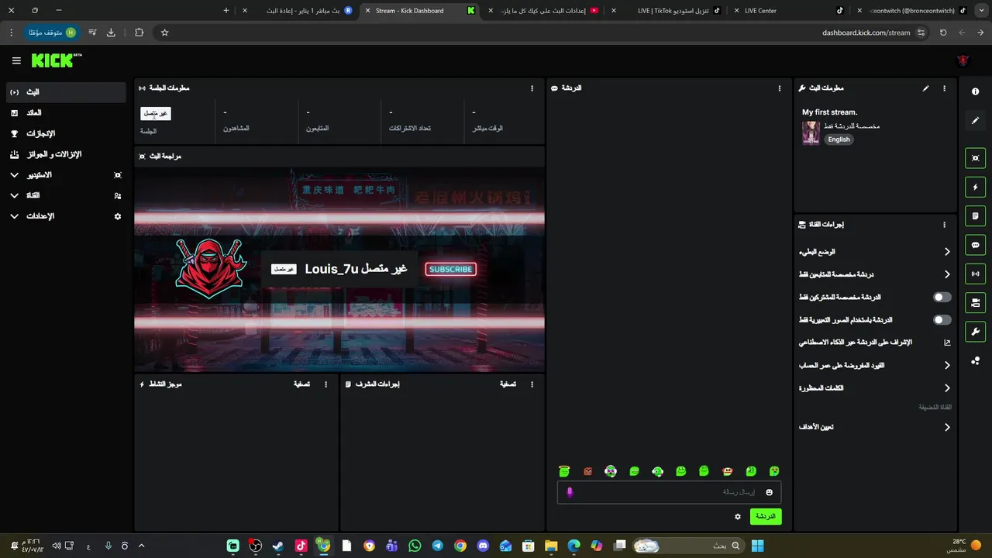Click the SUBSCRIBE button in stream preview
Viewport: 992px width, 558px height.
[450, 269]
